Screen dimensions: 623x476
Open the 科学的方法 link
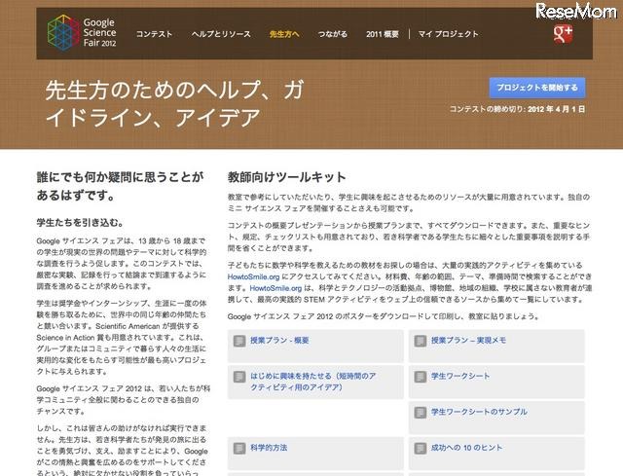tap(269, 448)
